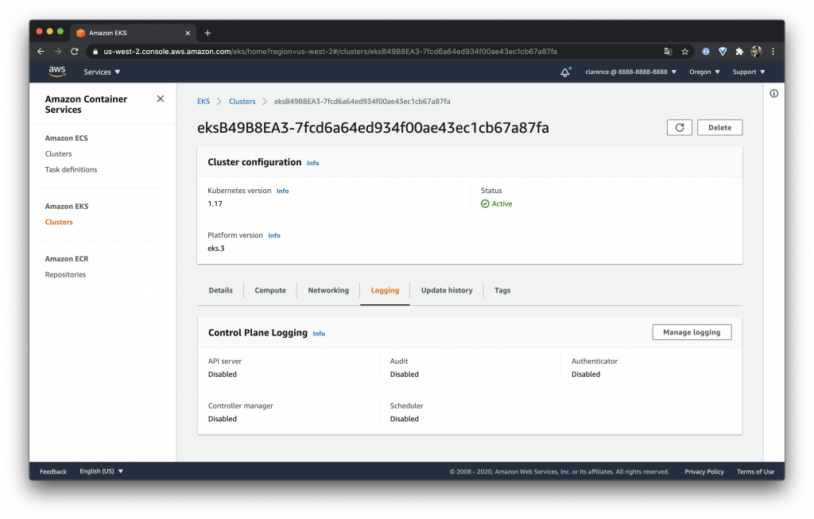The image size is (814, 519).
Task: Switch to the Details tab
Action: [x=221, y=290]
